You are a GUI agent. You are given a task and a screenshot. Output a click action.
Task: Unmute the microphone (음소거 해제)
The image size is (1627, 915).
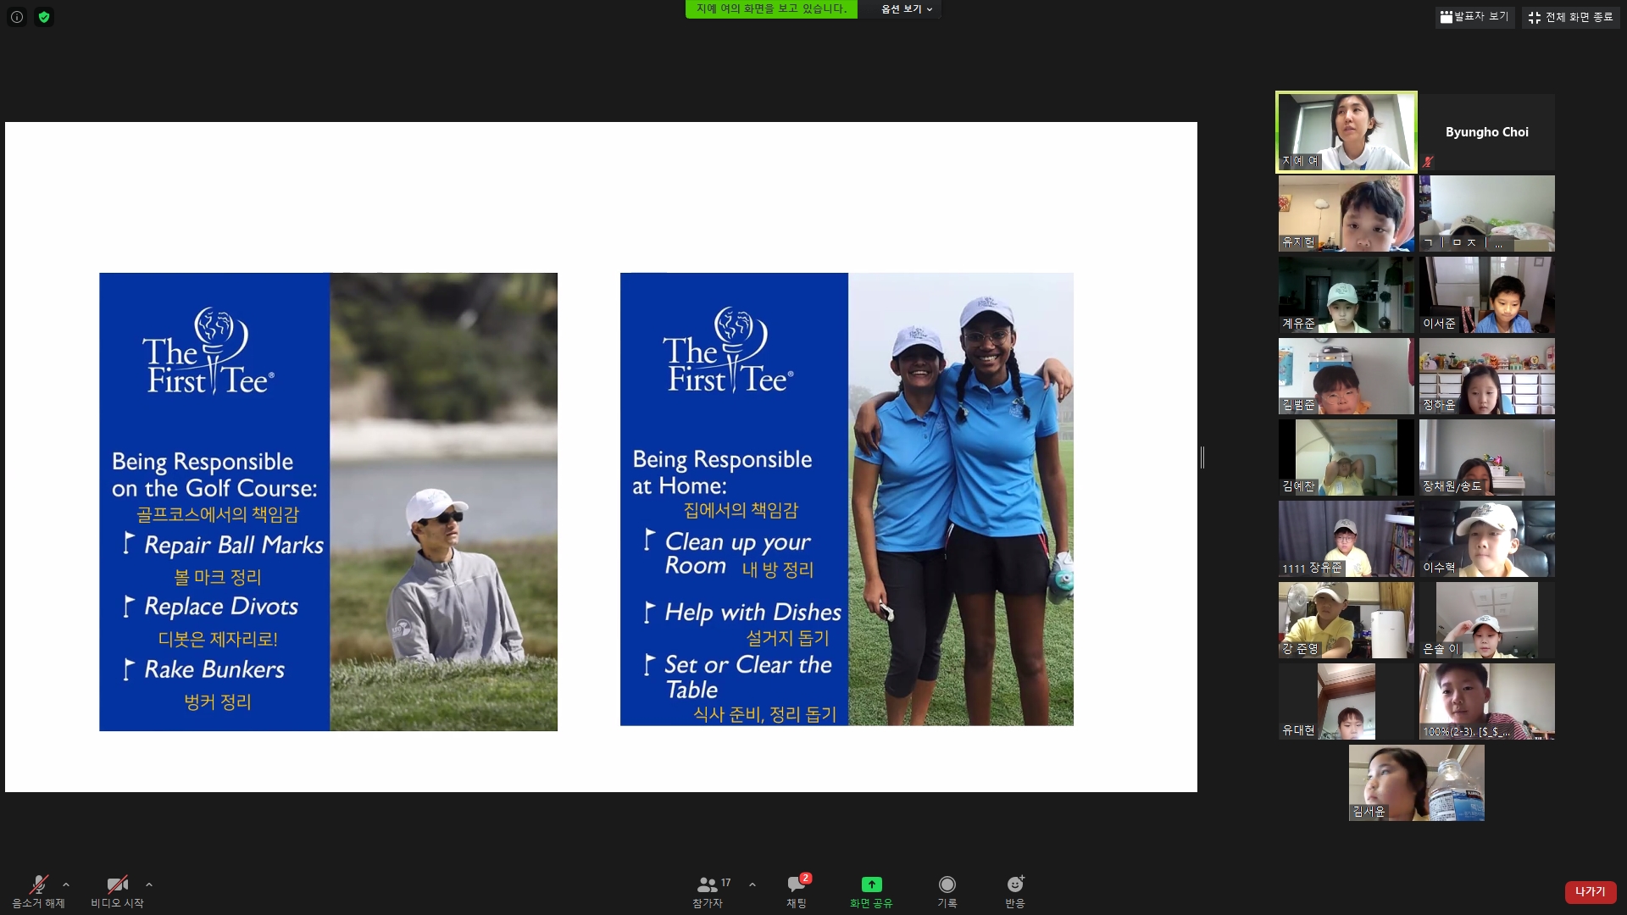38,884
